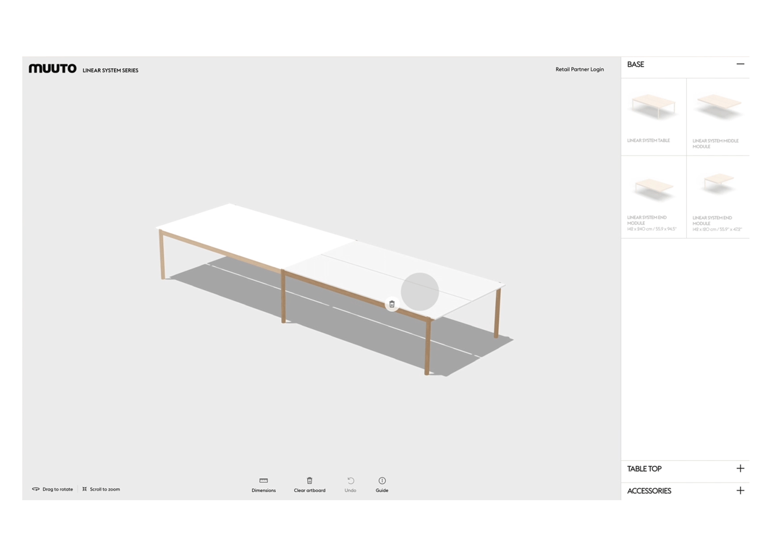Click the ACCESSORIES section label
The width and height of the screenshot is (770, 550).
click(649, 491)
